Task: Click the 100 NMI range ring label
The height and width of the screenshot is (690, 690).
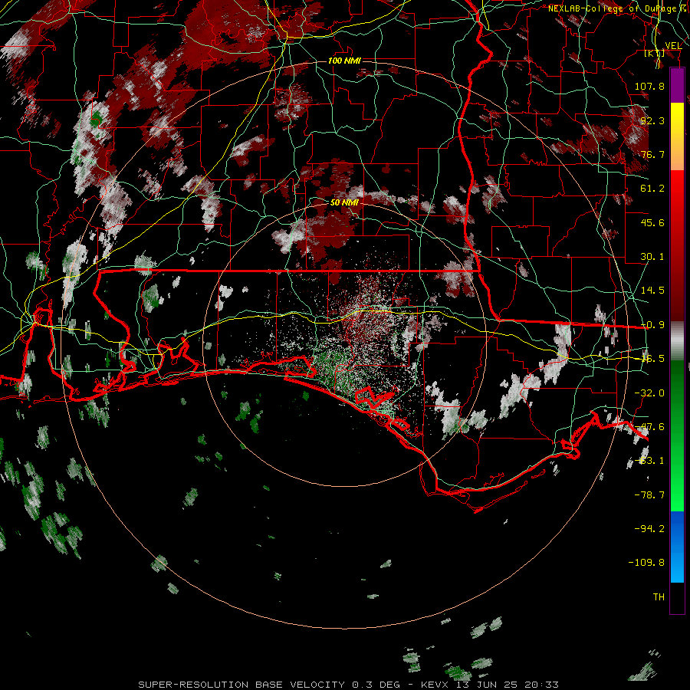Action: tap(344, 61)
